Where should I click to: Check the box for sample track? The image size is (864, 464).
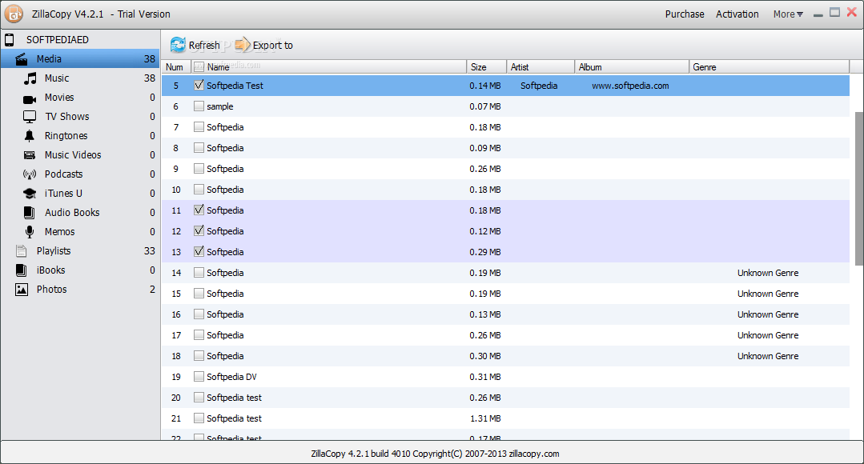[199, 106]
